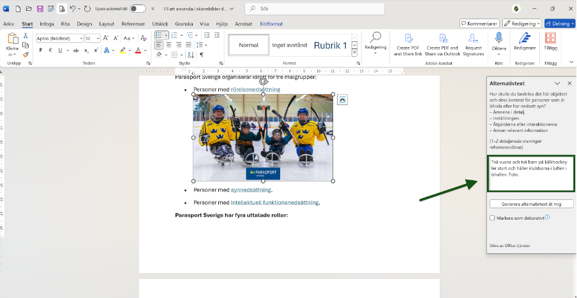Show paragraph marks with the pilcrow icon
Image resolution: width=577 pixels, height=298 pixels.
202,55
